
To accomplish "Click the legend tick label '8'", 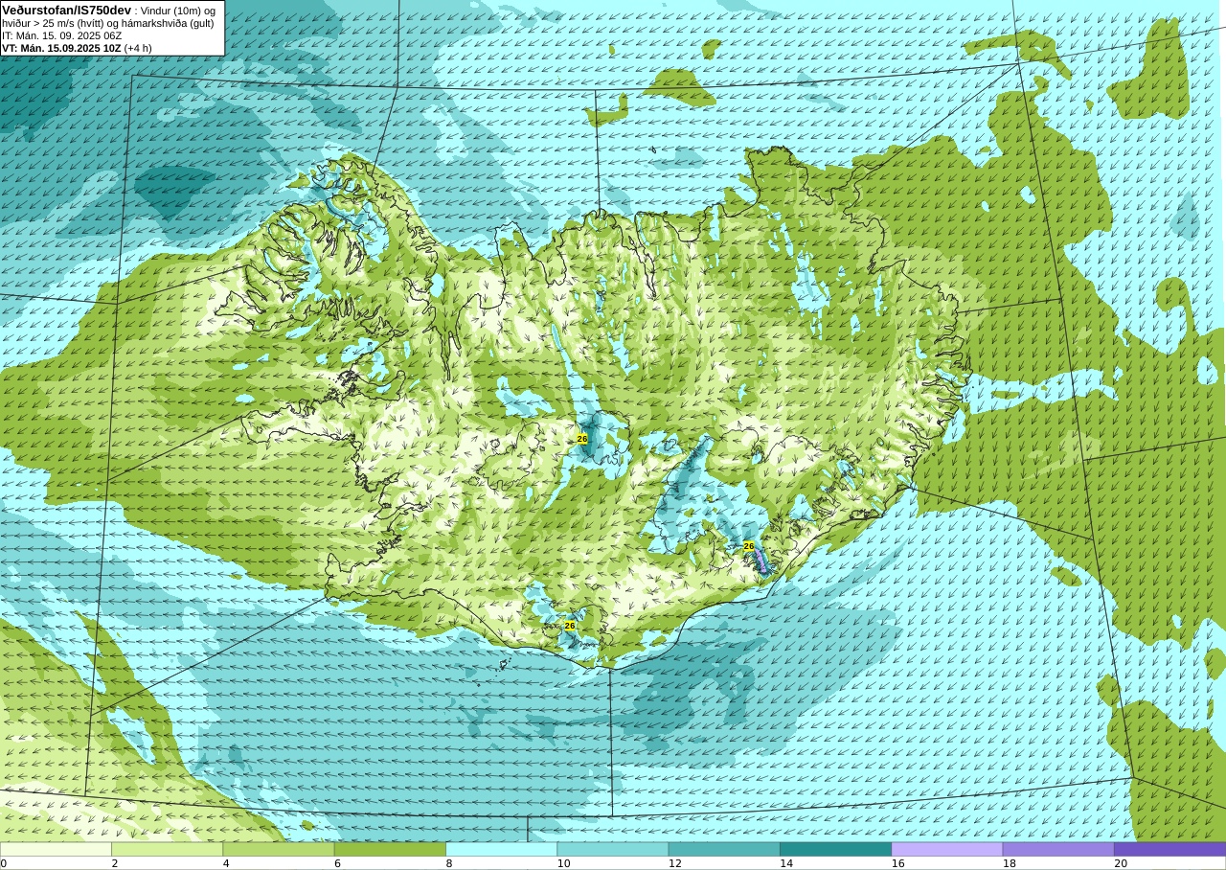I will (x=449, y=863).
